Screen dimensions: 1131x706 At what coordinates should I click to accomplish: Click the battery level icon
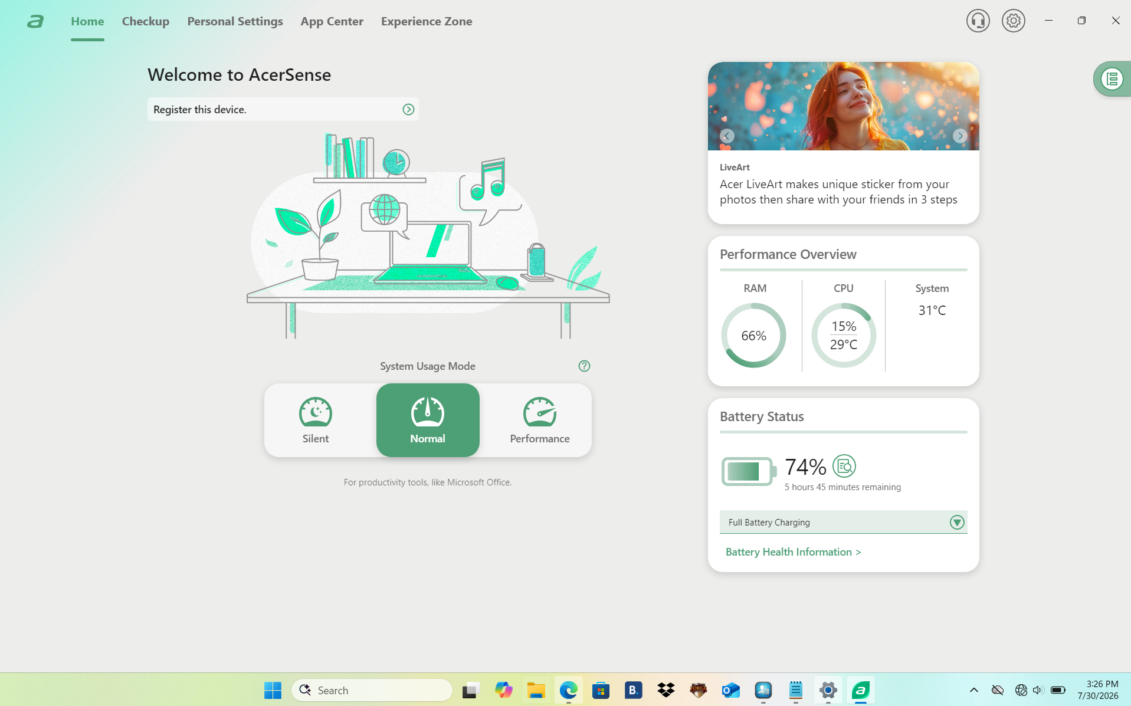point(749,471)
